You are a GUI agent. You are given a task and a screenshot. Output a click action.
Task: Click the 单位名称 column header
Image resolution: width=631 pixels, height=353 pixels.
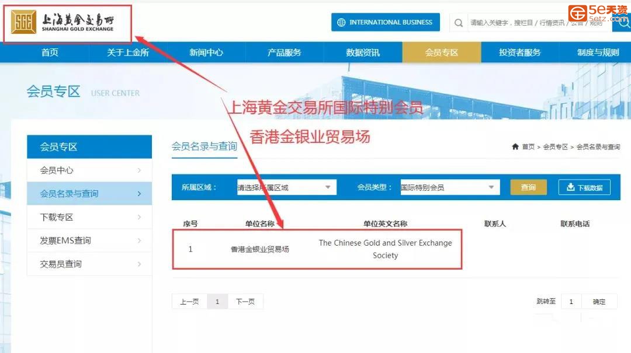tap(260, 224)
